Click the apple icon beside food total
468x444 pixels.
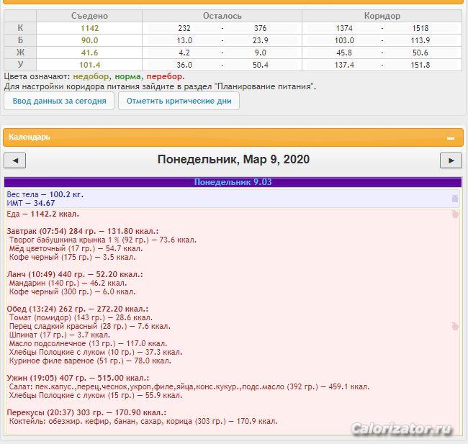point(454,214)
